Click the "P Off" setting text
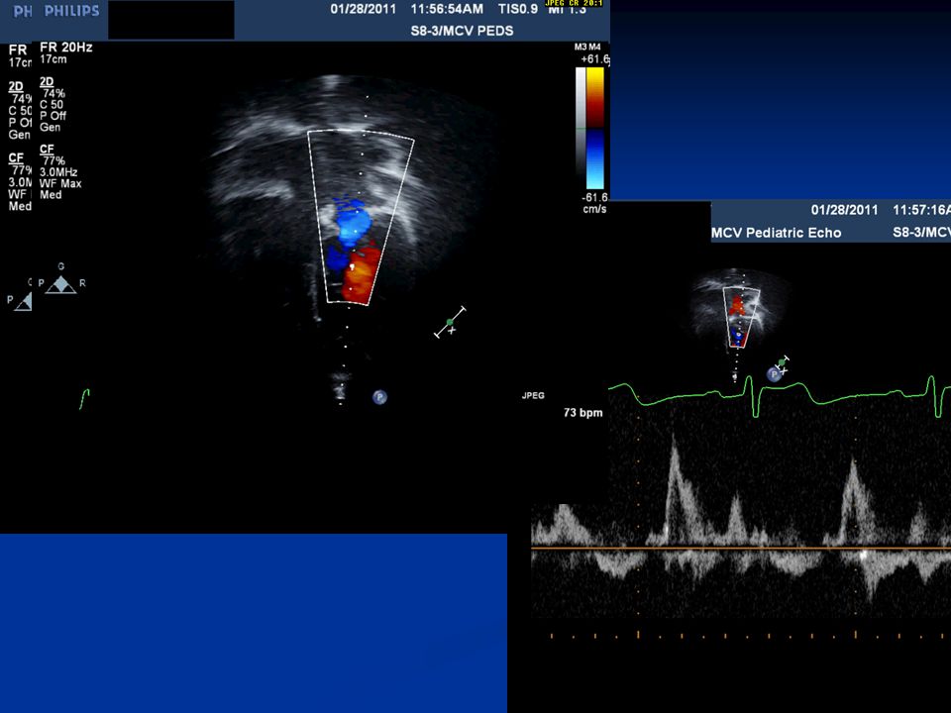The height and width of the screenshot is (713, 951). tap(53, 116)
